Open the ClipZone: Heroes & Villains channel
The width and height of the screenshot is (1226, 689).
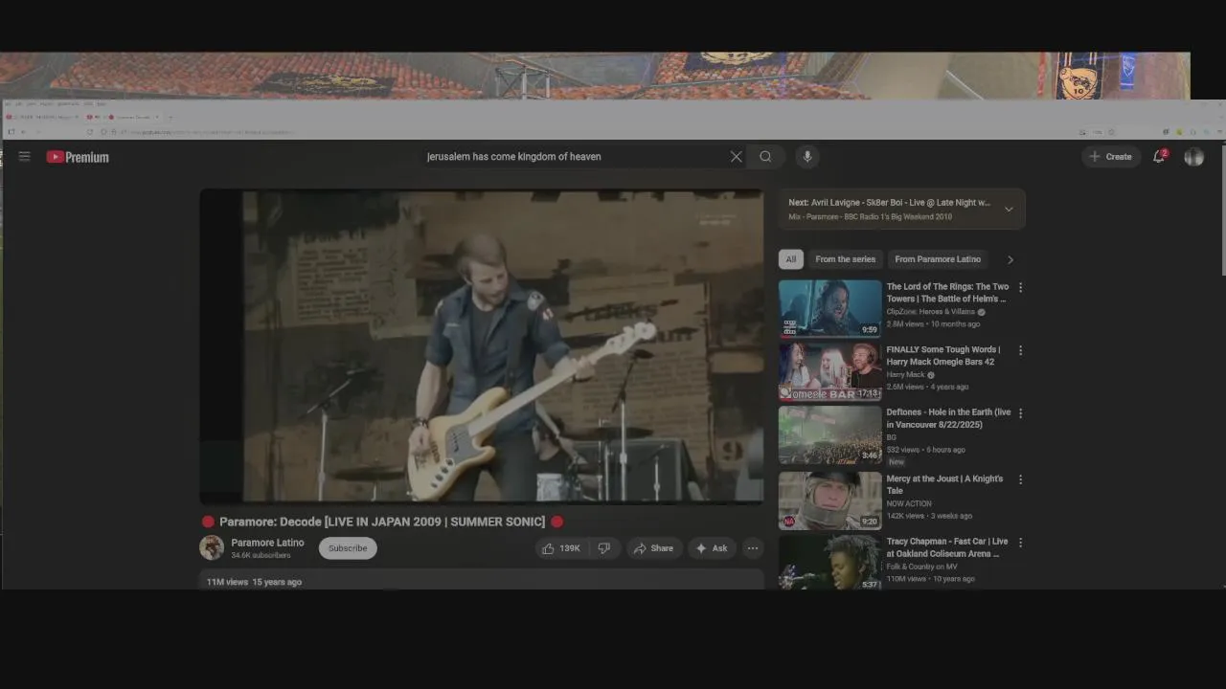click(930, 312)
